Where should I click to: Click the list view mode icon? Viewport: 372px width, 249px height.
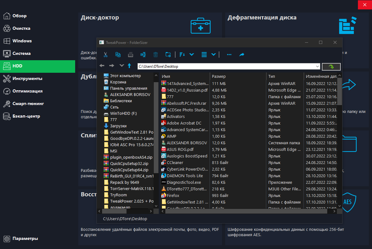[x=204, y=55]
